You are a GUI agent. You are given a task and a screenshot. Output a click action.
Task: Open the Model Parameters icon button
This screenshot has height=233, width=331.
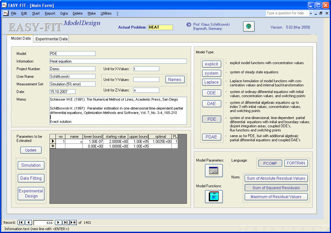(x=214, y=171)
